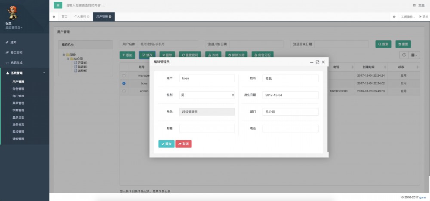Screen dimensions: 430x201
Task: Select 监控管理 in the sidebar
Action: (18, 132)
